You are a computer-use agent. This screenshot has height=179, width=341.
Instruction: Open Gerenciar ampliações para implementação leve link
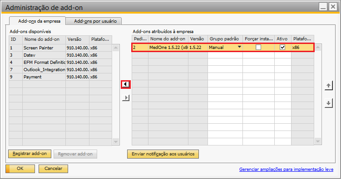point(286,169)
